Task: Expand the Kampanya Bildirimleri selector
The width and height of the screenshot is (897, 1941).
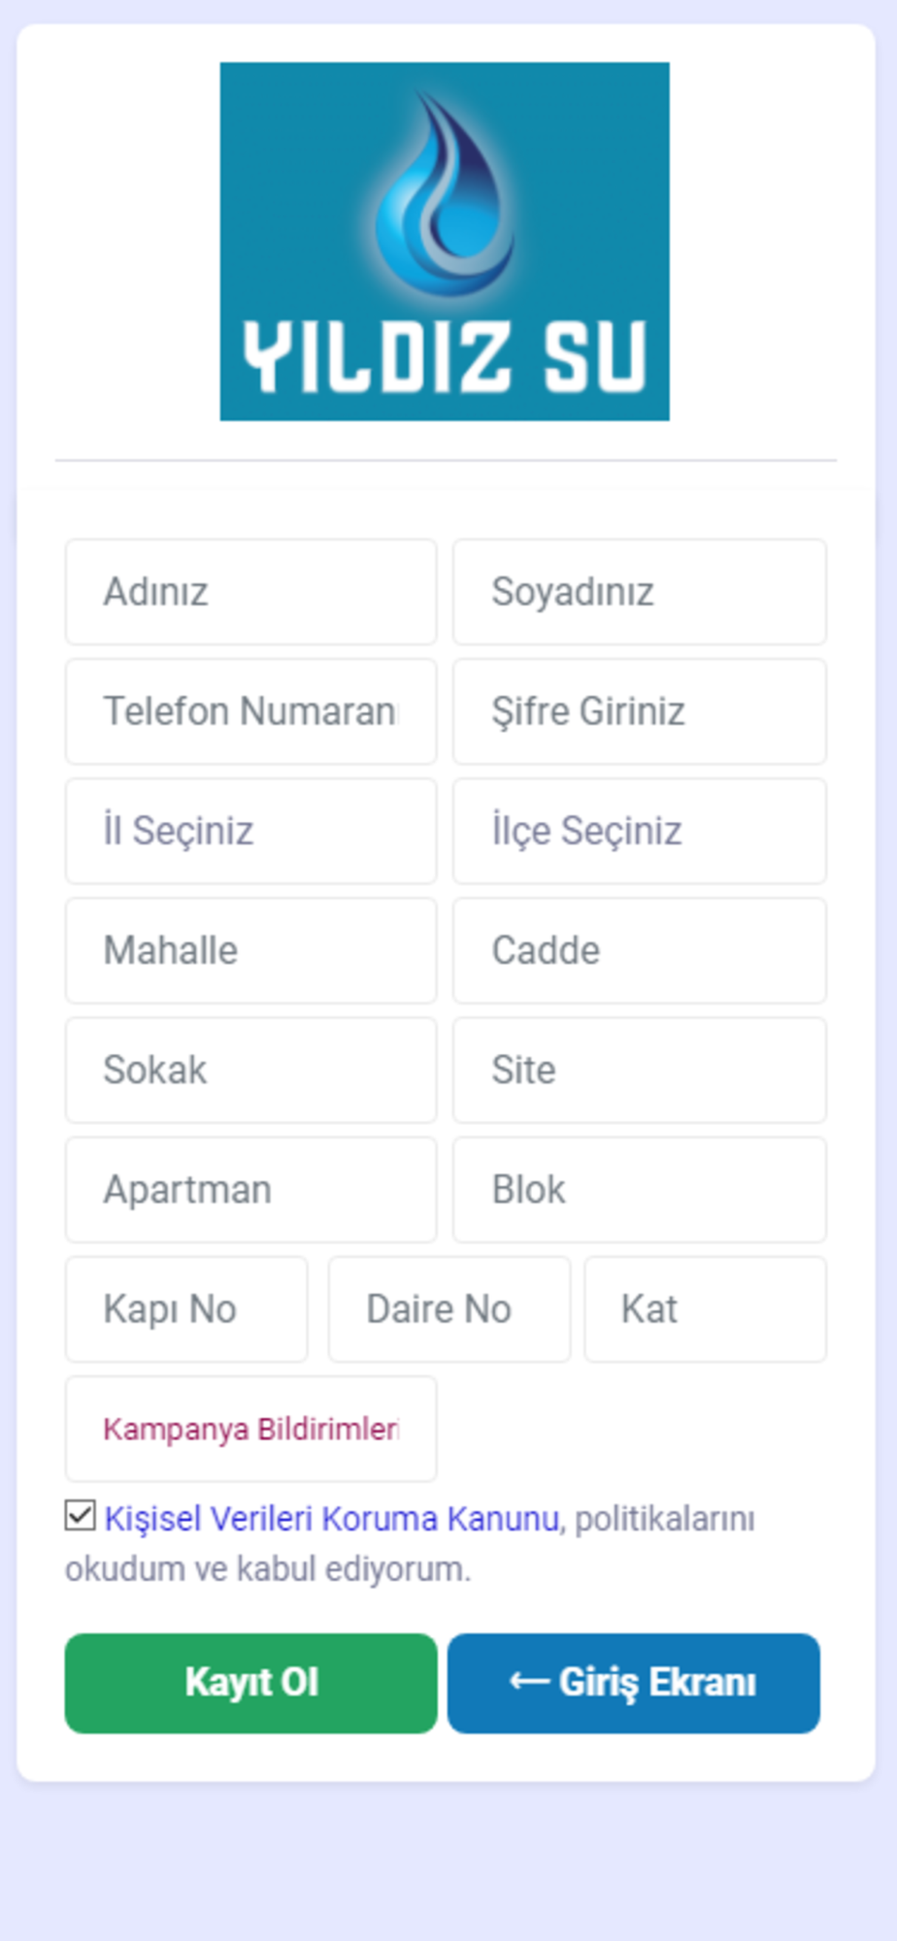Action: 250,1429
